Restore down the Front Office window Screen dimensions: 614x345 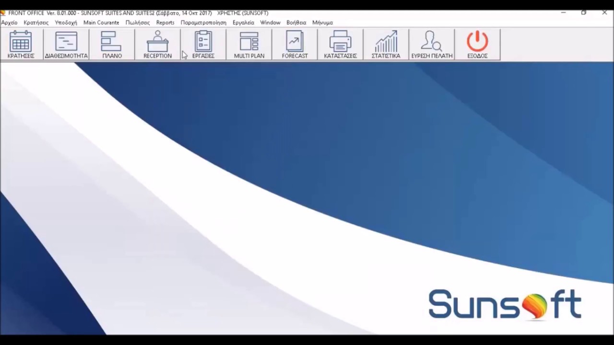click(584, 13)
